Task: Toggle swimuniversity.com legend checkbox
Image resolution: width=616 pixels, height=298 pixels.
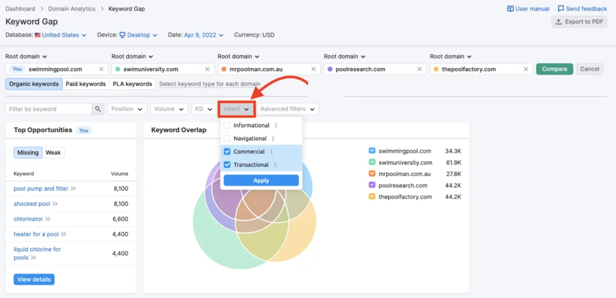Action: pos(372,162)
